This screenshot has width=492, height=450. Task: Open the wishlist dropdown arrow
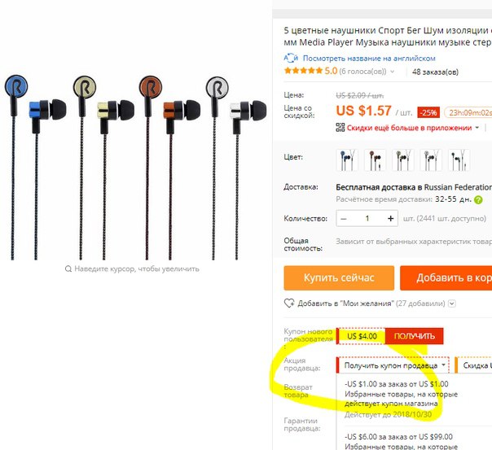pyautogui.click(x=452, y=304)
